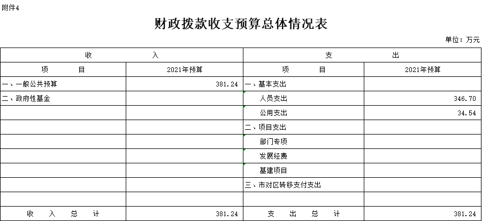The width and height of the screenshot is (482, 221).
Task: Click the 三、市对区转移支付支出 cell
Action: tap(304, 185)
